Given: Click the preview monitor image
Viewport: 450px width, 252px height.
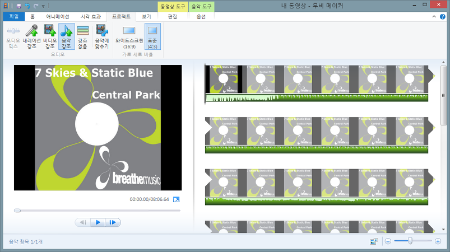Looking at the screenshot, I should point(98,128).
